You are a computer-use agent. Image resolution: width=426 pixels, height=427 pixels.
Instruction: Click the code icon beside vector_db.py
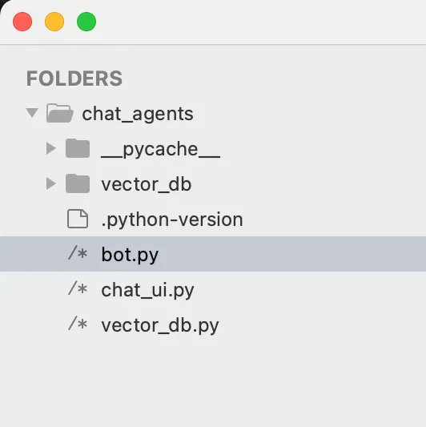pyautogui.click(x=78, y=324)
